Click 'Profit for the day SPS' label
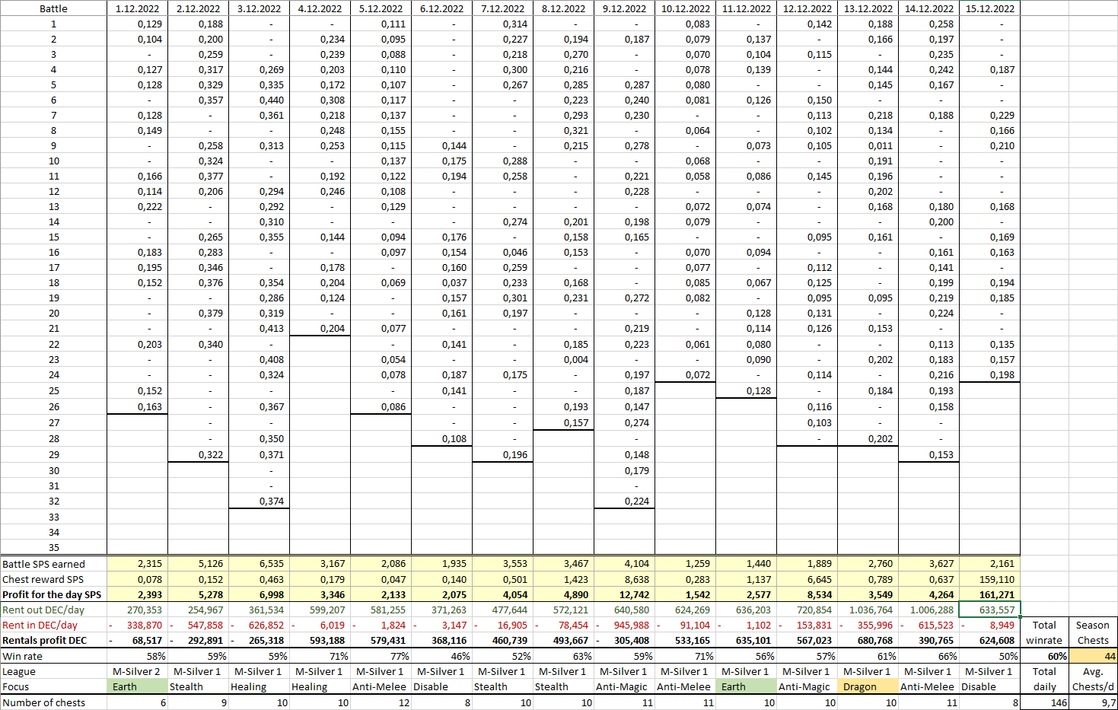The width and height of the screenshot is (1118, 710). [52, 594]
